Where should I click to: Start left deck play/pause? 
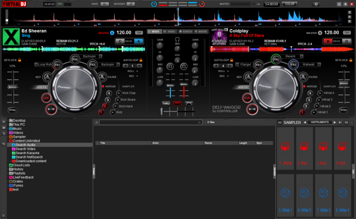tap(51, 109)
